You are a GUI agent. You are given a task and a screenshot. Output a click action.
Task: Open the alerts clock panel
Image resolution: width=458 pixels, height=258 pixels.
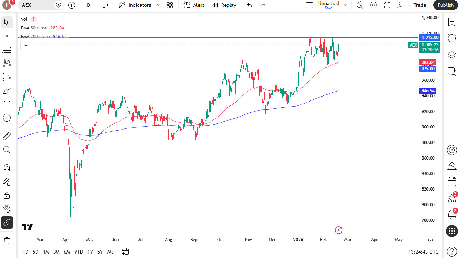(452, 38)
